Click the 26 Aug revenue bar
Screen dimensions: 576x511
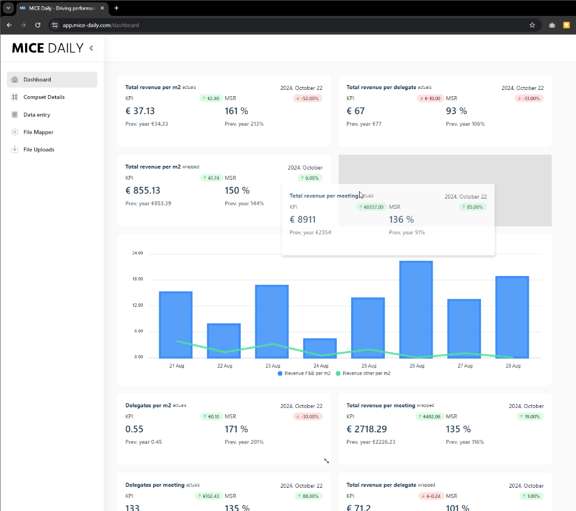416,309
